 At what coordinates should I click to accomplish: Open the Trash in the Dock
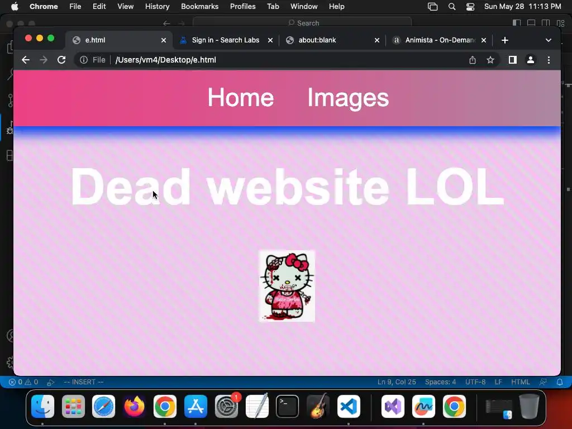click(x=530, y=406)
